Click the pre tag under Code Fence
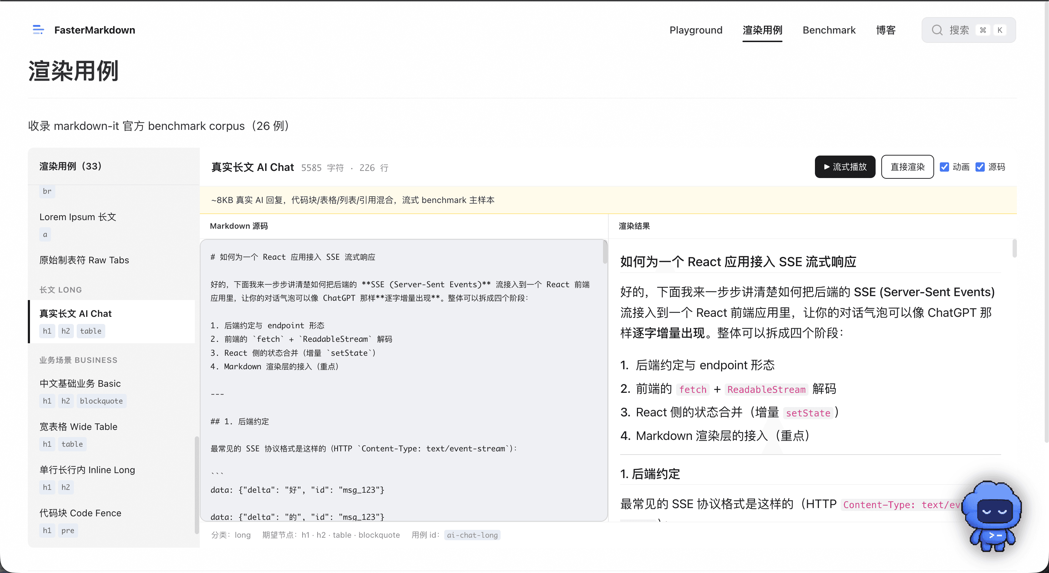Viewport: 1049px width, 573px height. pos(68,531)
